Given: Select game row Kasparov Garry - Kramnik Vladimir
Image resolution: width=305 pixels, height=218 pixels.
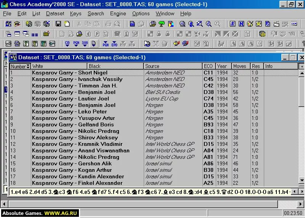Looking at the screenshot, I should (x=154, y=144).
